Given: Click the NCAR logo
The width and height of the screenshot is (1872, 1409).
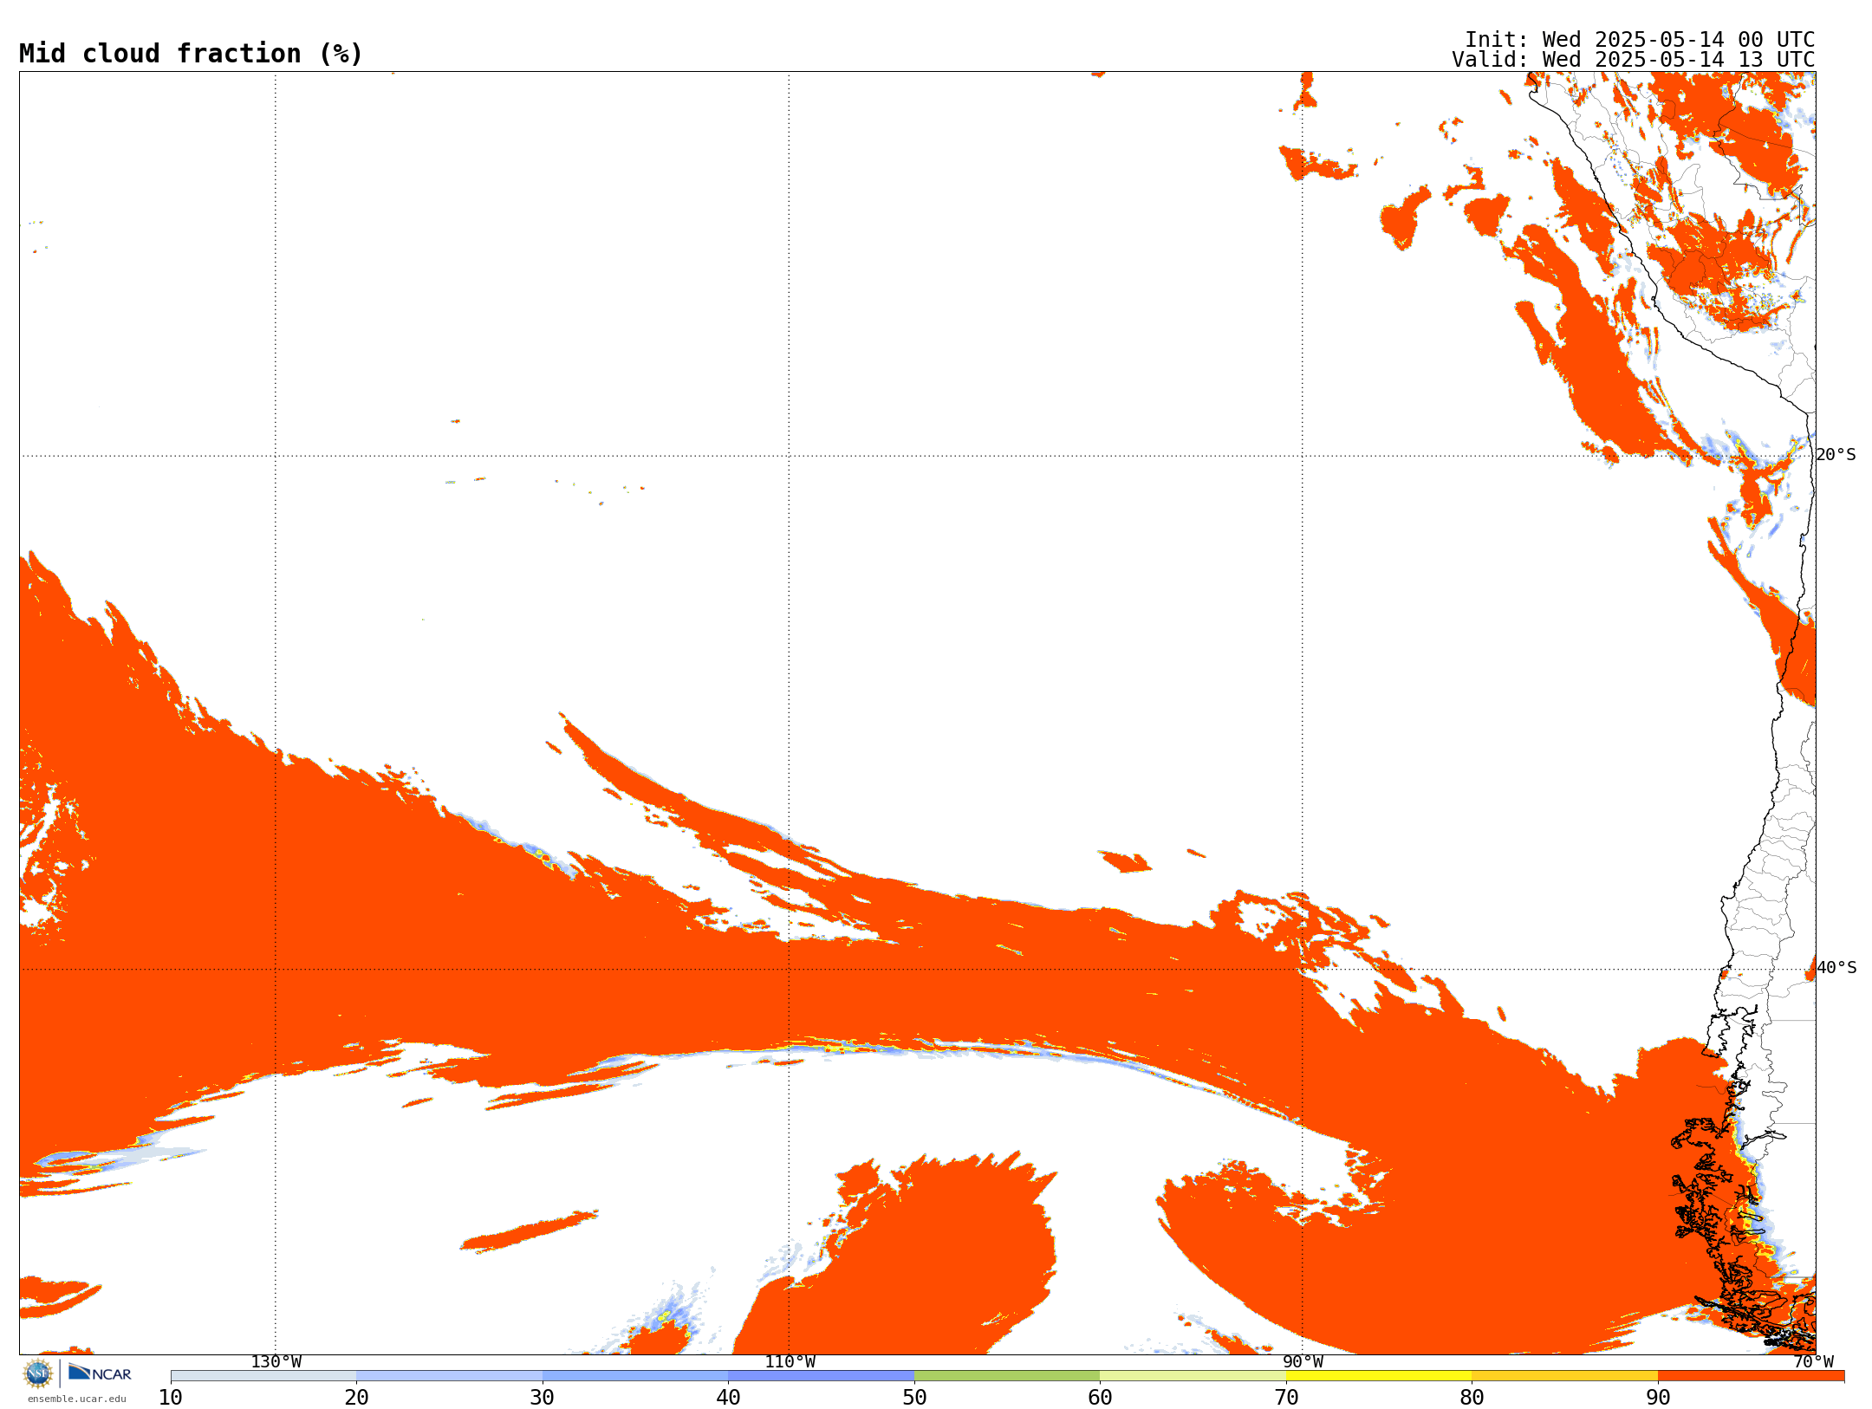Looking at the screenshot, I should click(x=100, y=1373).
